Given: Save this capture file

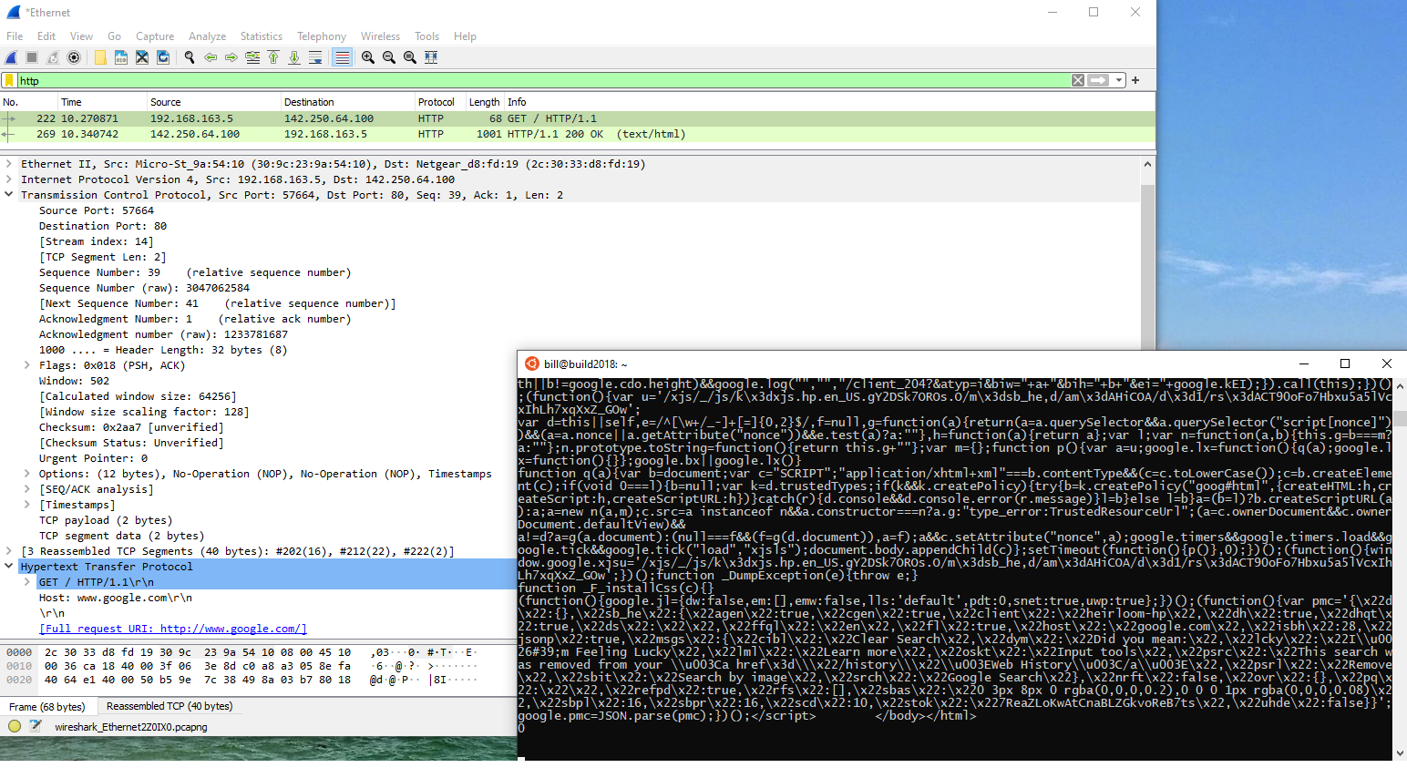Looking at the screenshot, I should coord(121,57).
